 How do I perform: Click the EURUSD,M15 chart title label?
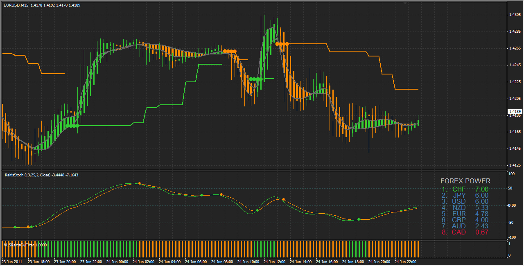pyautogui.click(x=16, y=5)
